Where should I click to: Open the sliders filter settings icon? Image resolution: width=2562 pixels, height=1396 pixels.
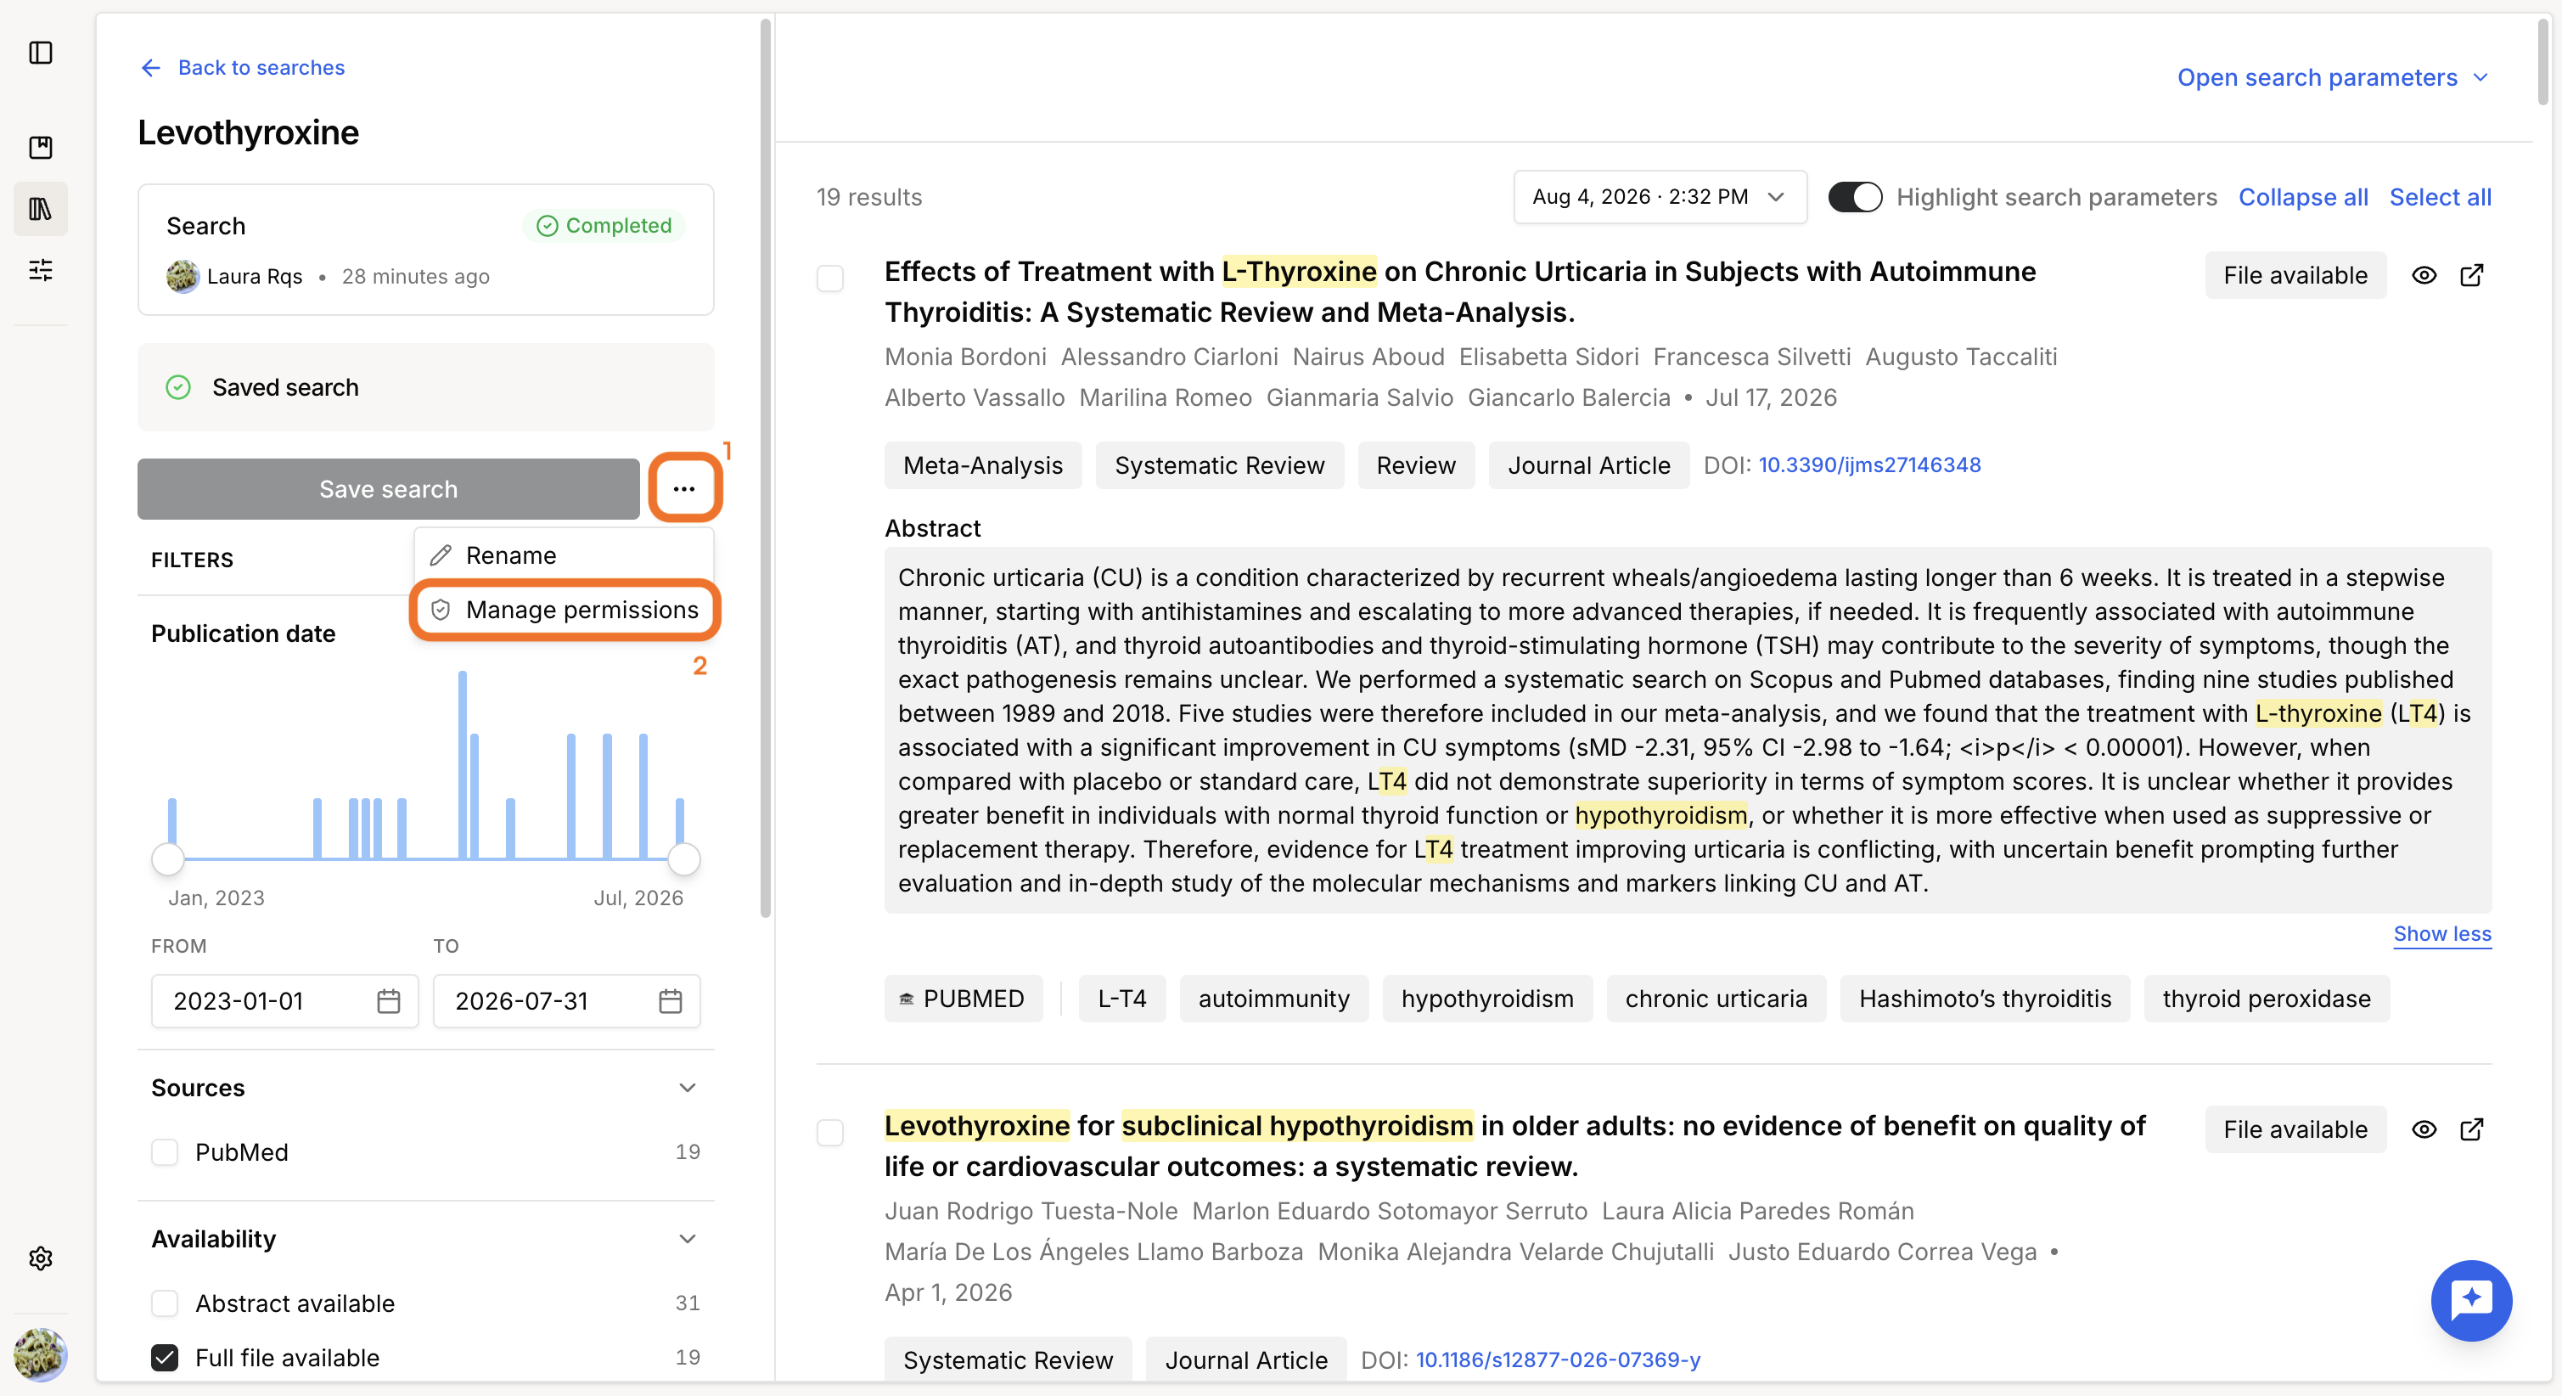(x=41, y=270)
